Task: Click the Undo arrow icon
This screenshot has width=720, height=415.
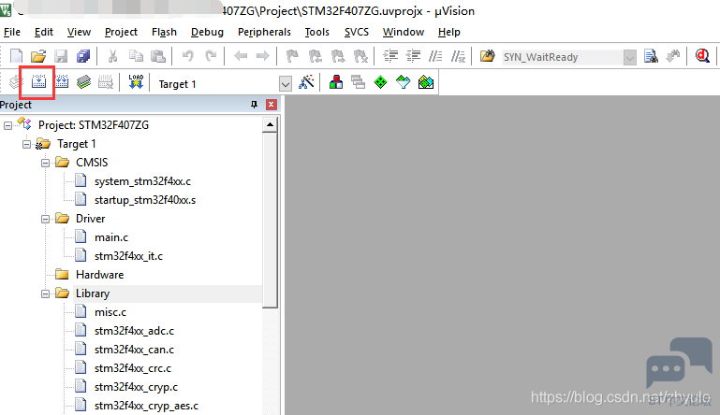Action: 187,56
